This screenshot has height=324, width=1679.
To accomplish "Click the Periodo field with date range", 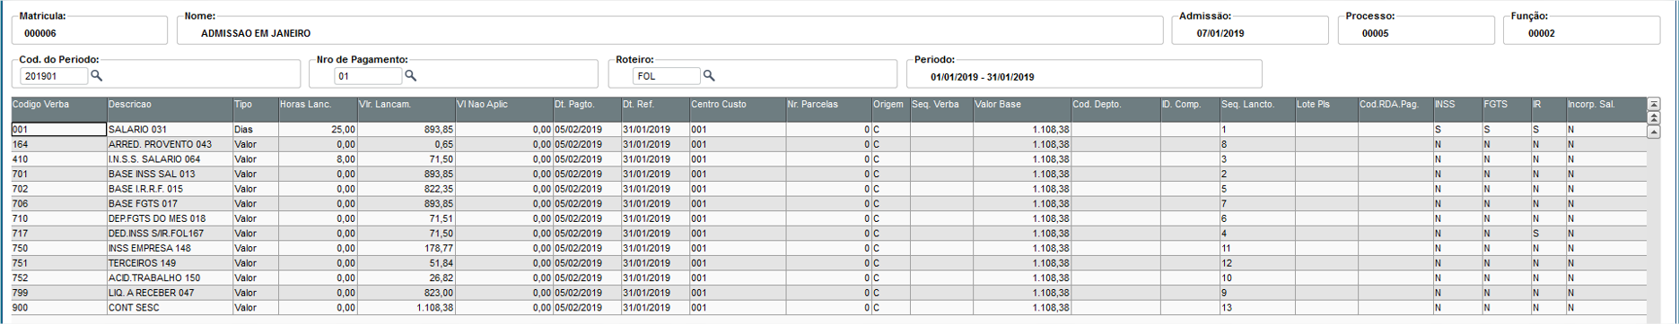I will point(1084,73).
